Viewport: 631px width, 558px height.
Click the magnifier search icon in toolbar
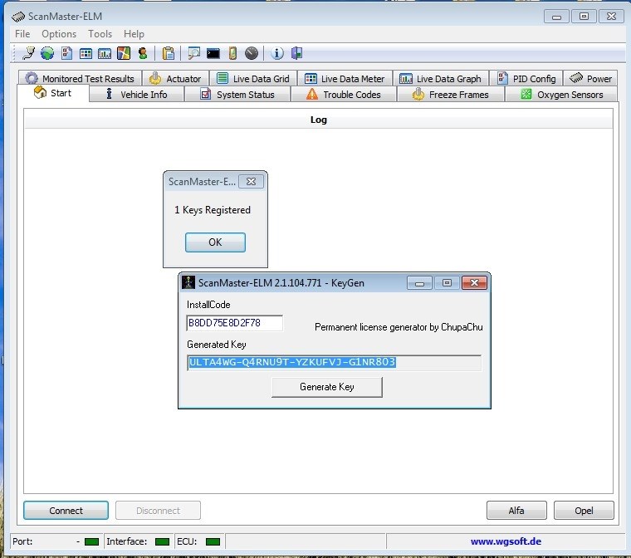[194, 53]
